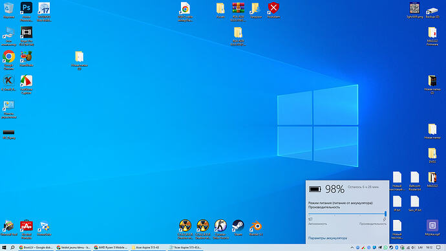Viewport: 446px width, 251px height.
Task: Open the REA-N28 yellow folder
Action: (238, 36)
